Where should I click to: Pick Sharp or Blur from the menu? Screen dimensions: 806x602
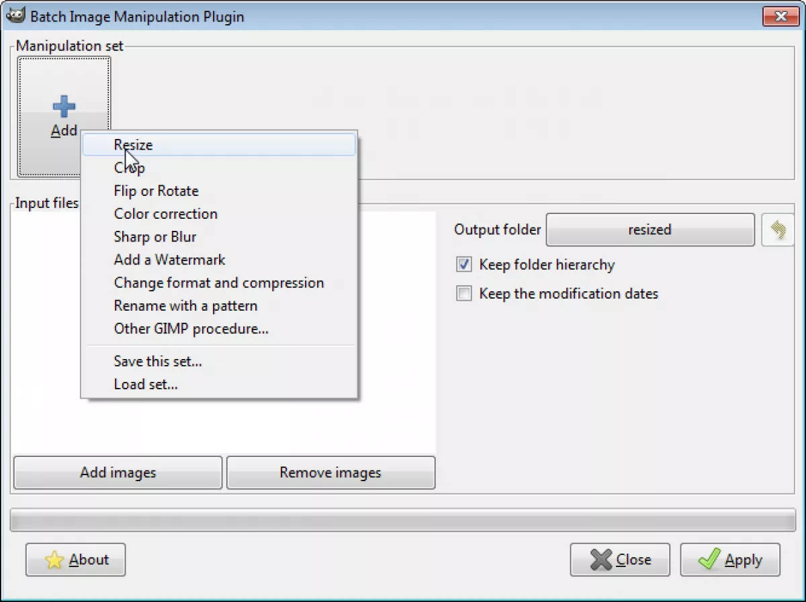tap(219, 237)
